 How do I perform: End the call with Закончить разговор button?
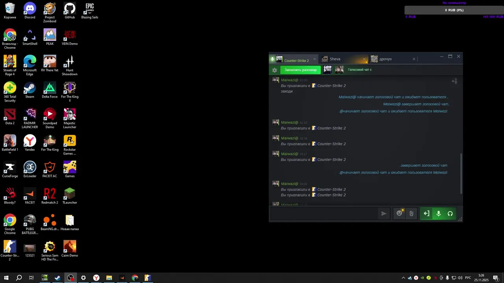pos(300,70)
